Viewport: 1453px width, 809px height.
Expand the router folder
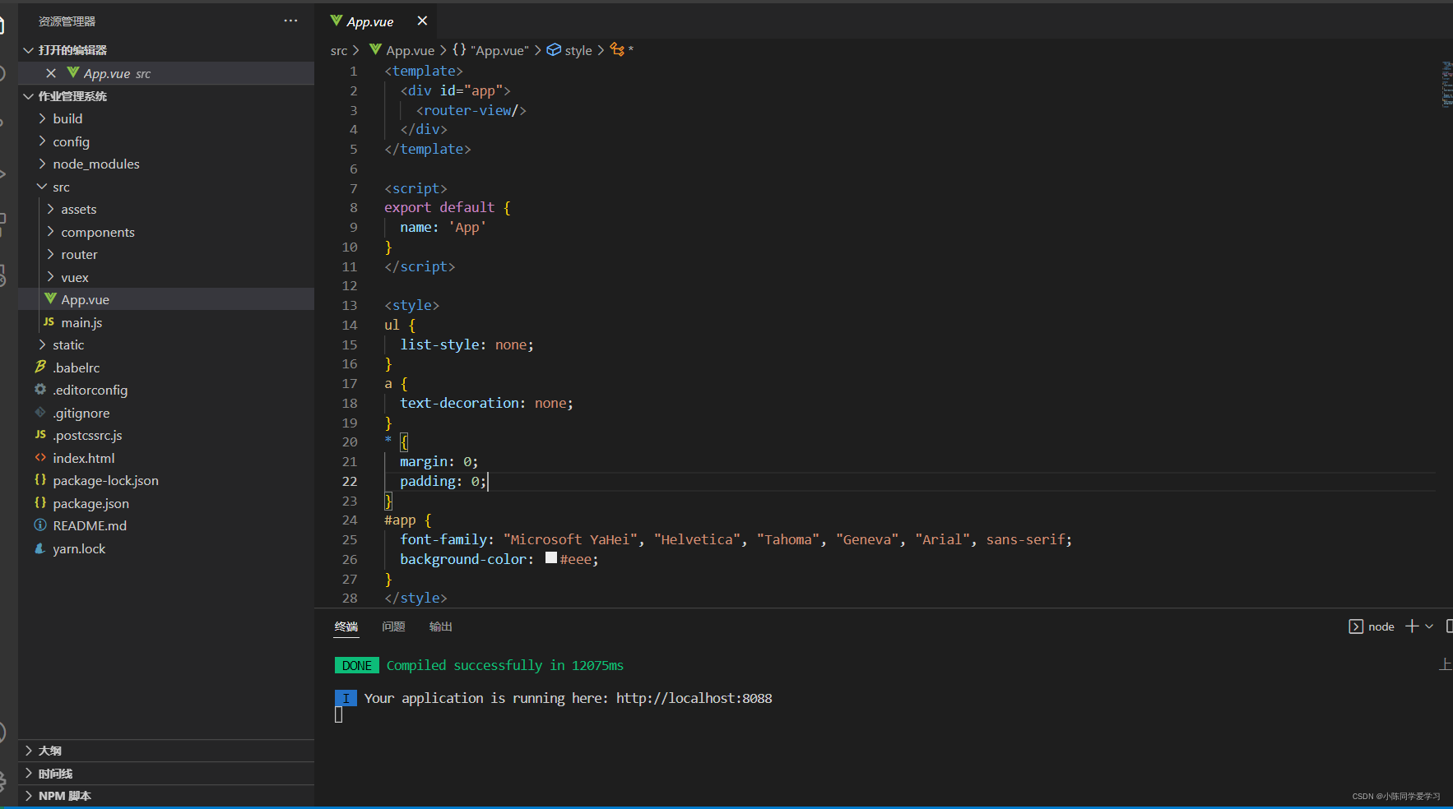pos(166,254)
